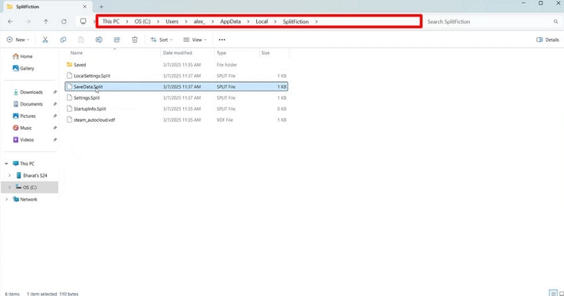Click the search magnifier icon
Image resolution: width=564 pixels, height=296 pixels.
coord(556,22)
